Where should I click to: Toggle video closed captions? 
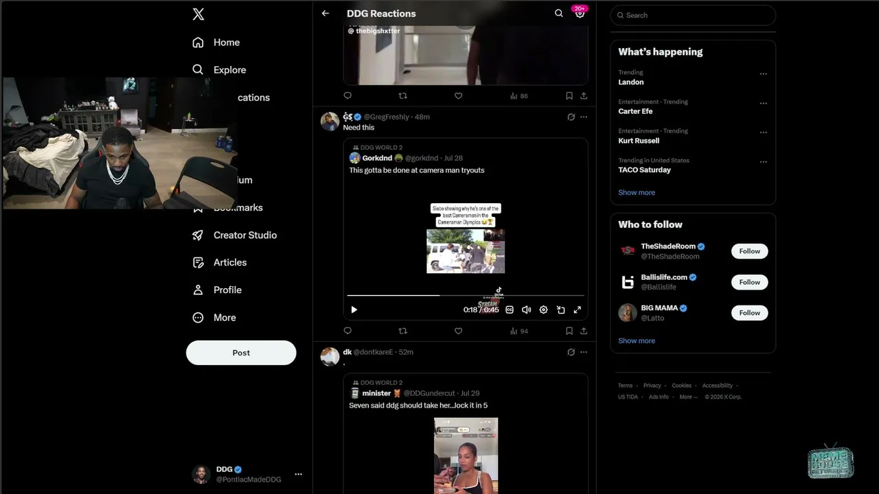pos(510,310)
